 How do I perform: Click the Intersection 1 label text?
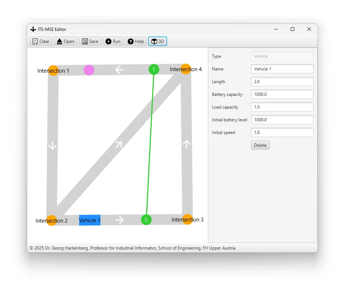[53, 71]
